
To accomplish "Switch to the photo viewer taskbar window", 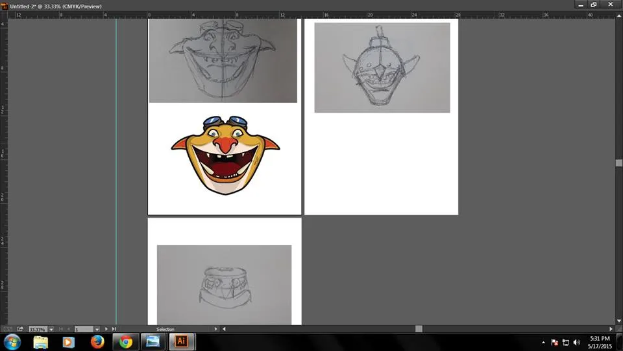I will coord(153,342).
